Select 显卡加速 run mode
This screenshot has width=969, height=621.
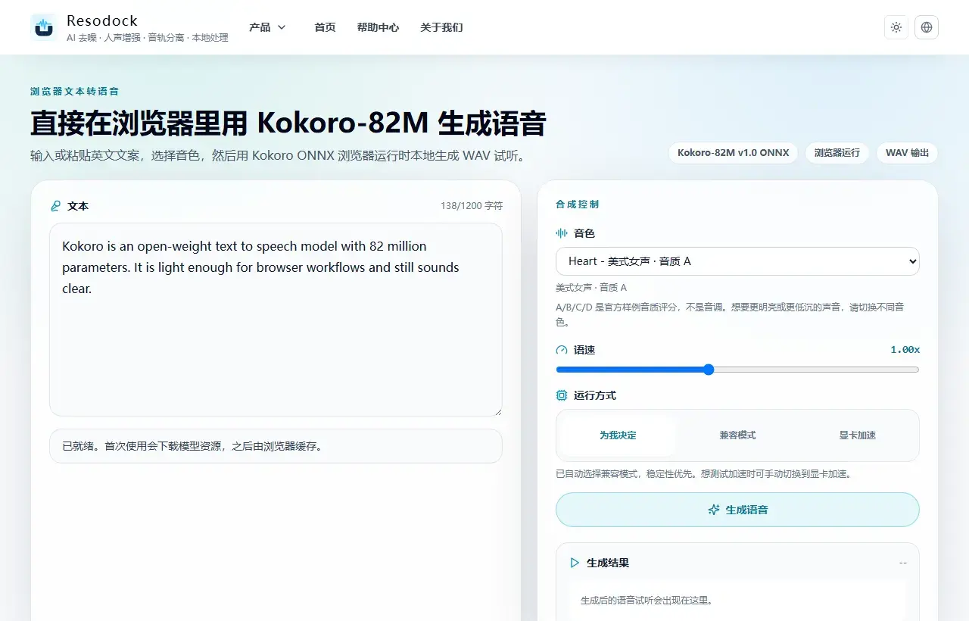point(857,435)
